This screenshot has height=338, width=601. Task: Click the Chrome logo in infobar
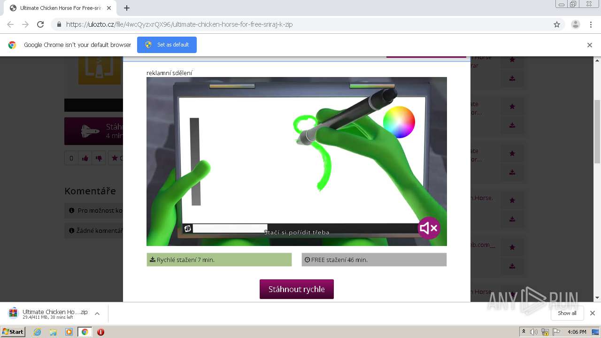[x=12, y=45]
